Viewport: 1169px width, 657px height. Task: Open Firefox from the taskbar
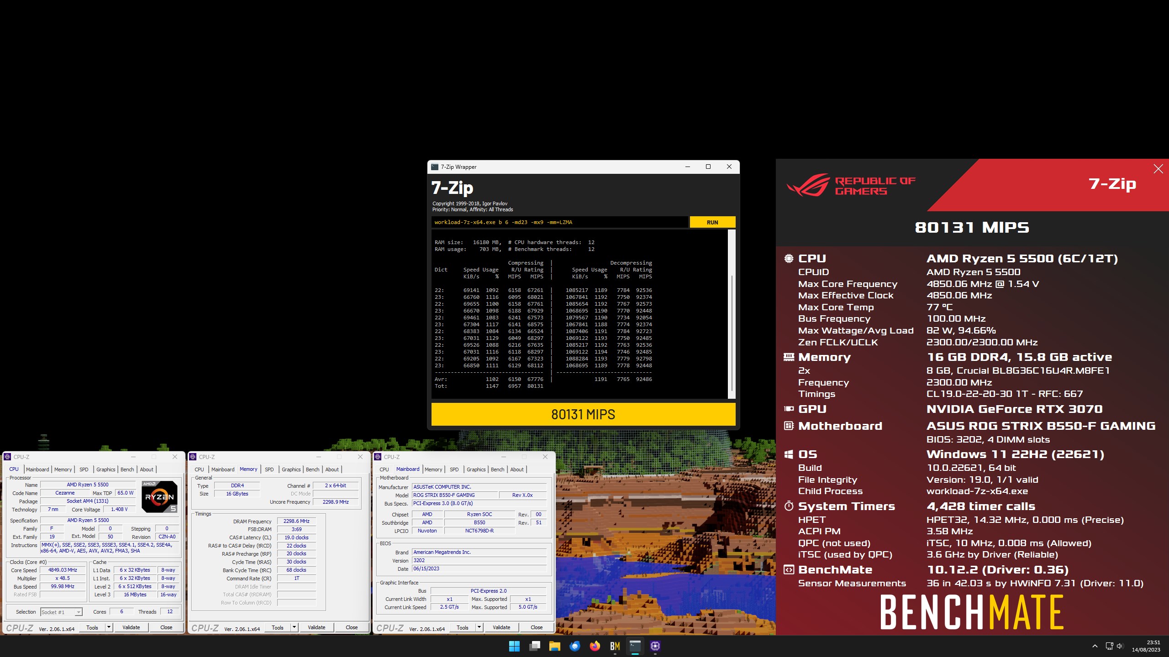(x=595, y=646)
